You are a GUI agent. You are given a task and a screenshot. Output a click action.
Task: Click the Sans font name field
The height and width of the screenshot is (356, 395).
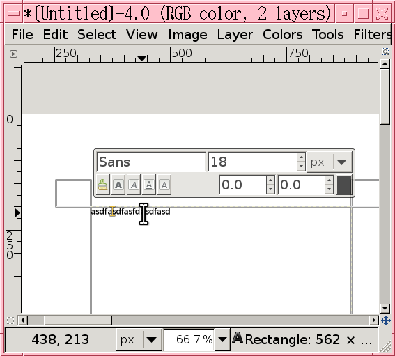pyautogui.click(x=151, y=162)
